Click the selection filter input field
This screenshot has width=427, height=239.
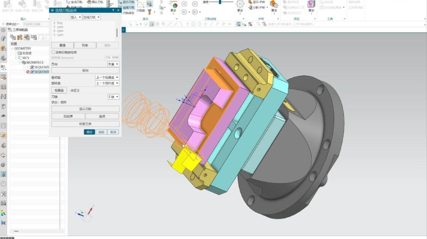tap(35, 24)
